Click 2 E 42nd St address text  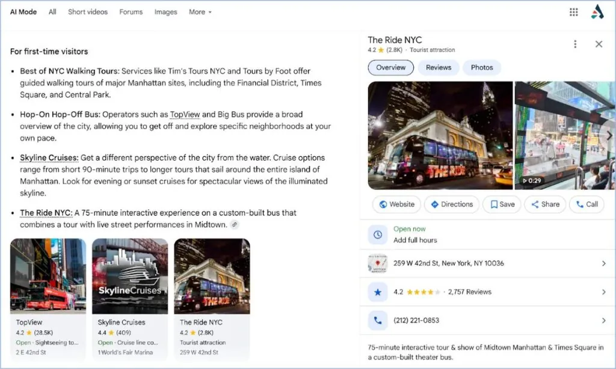31,353
